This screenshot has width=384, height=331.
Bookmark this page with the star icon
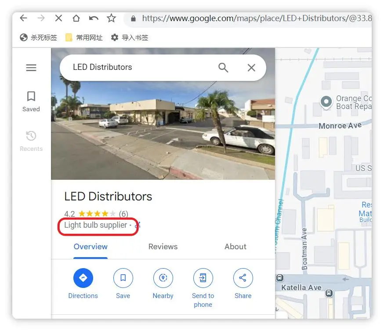(112, 18)
